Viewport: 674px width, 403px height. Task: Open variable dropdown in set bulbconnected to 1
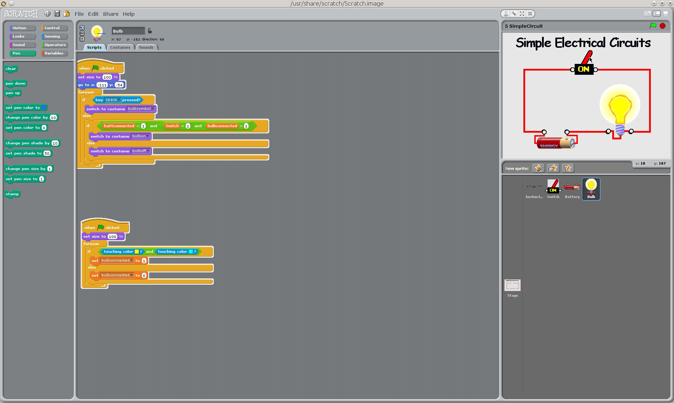117,260
